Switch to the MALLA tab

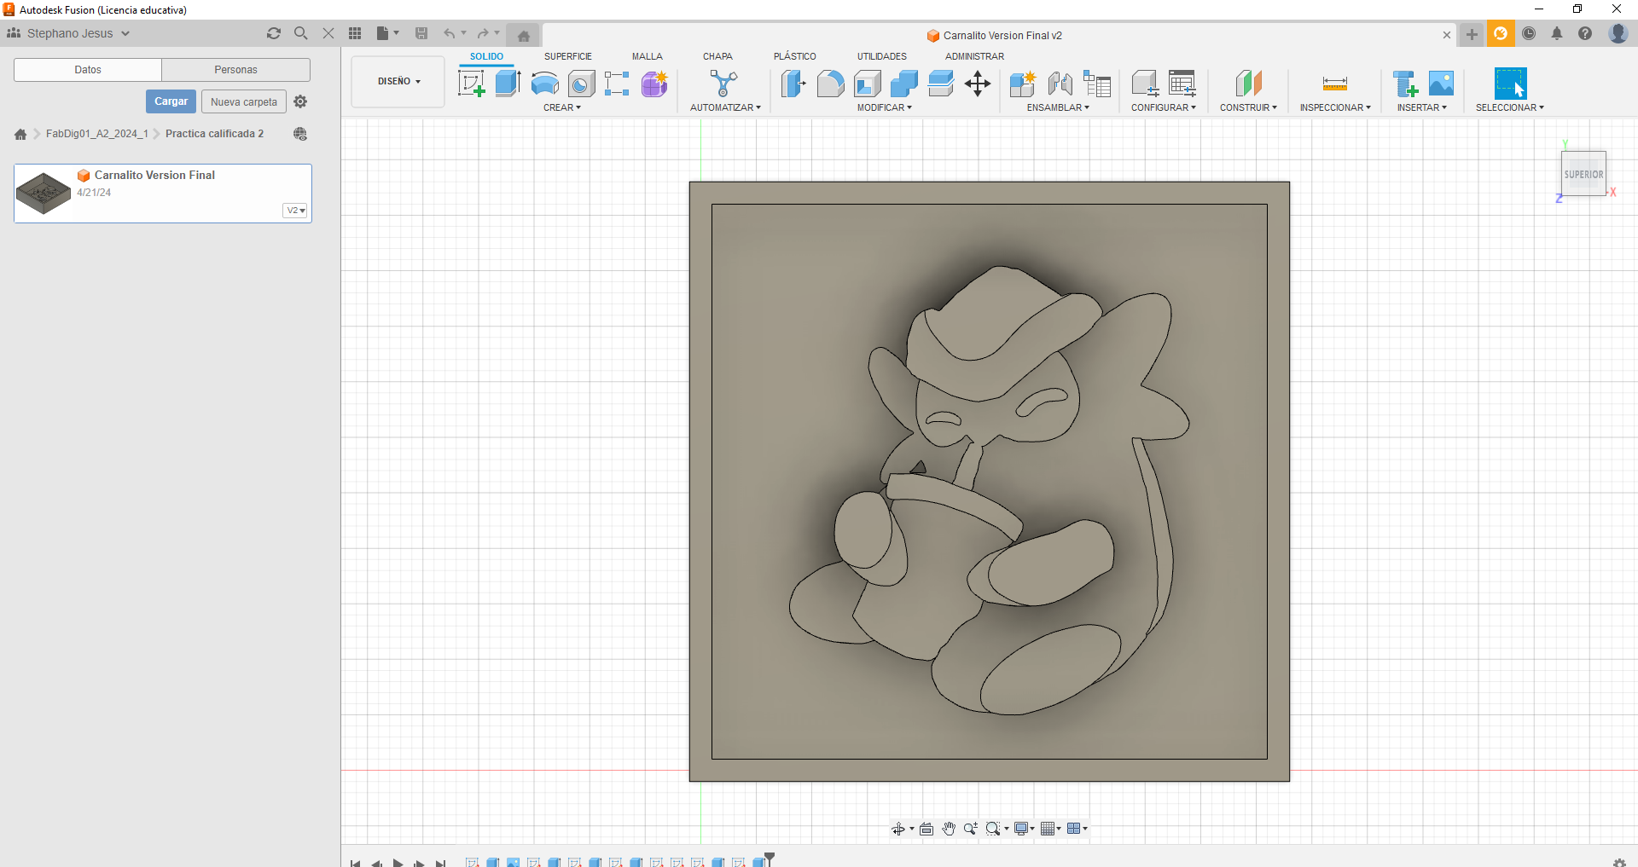click(648, 56)
